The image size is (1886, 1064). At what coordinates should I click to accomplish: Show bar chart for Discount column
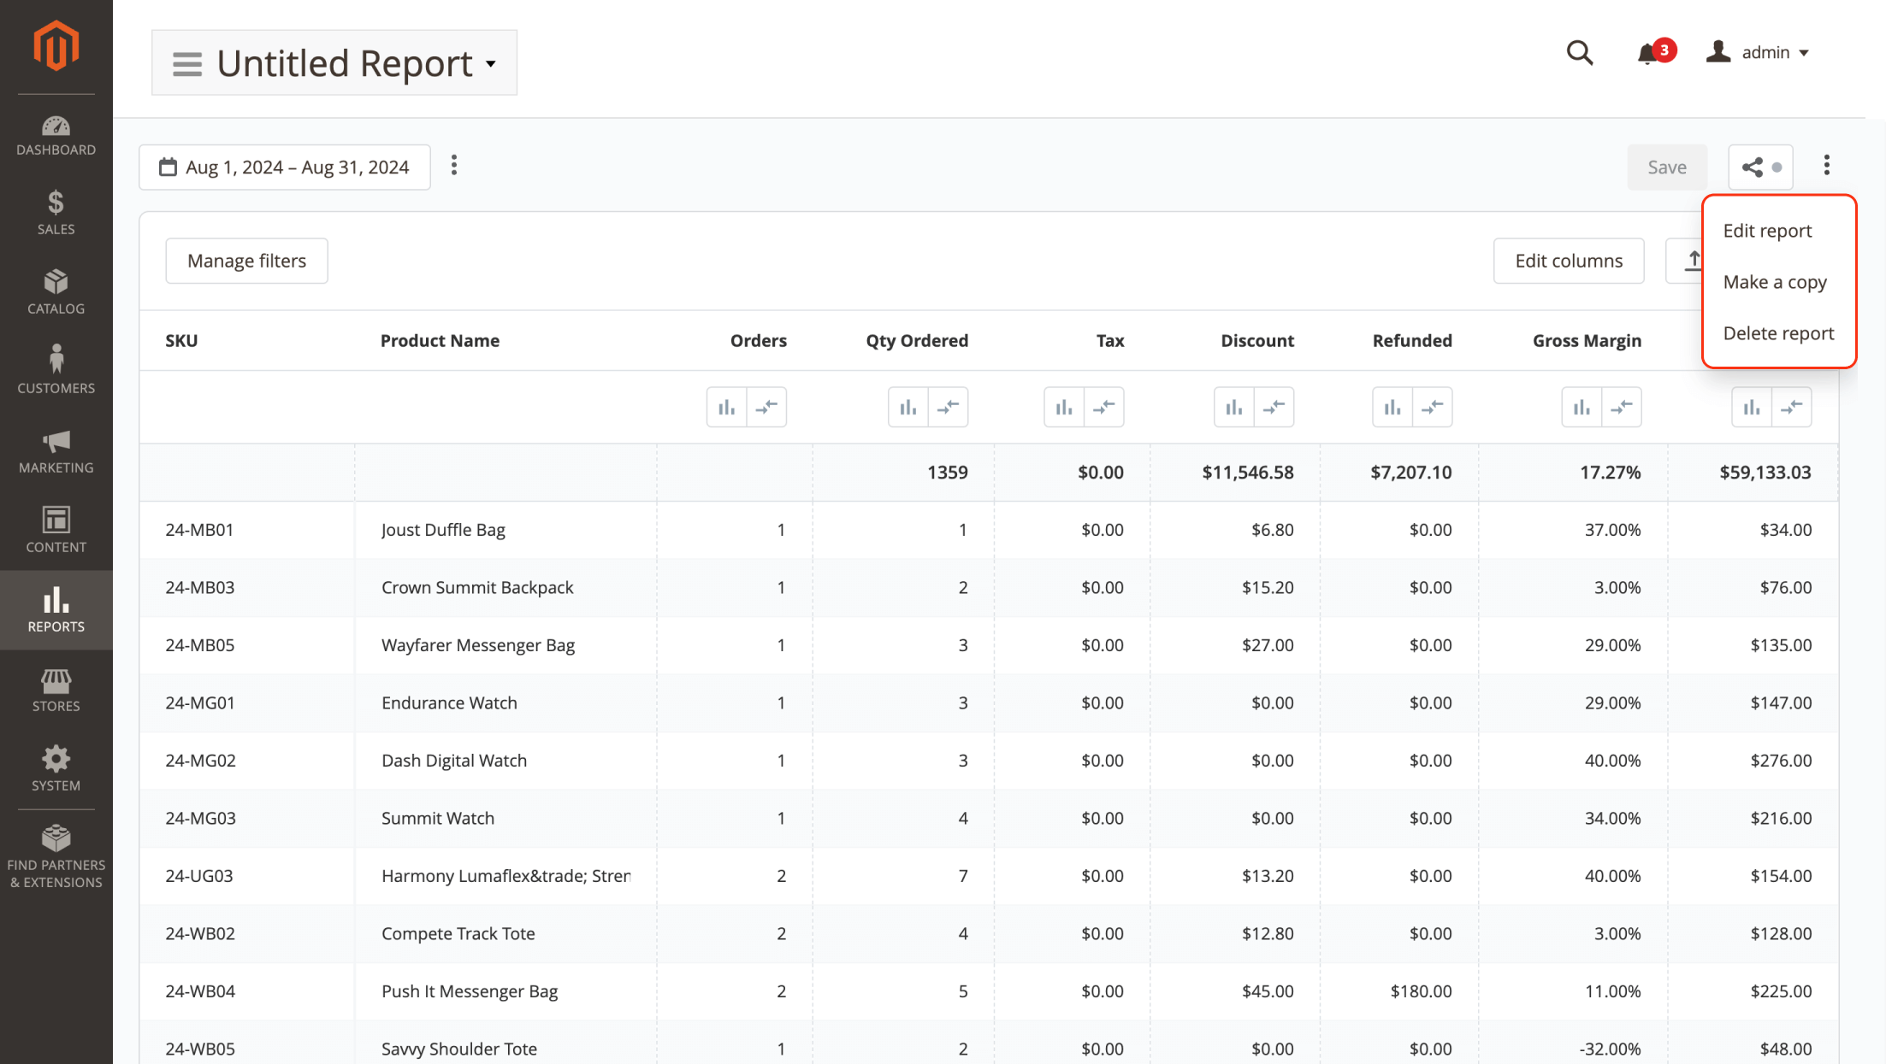1233,407
